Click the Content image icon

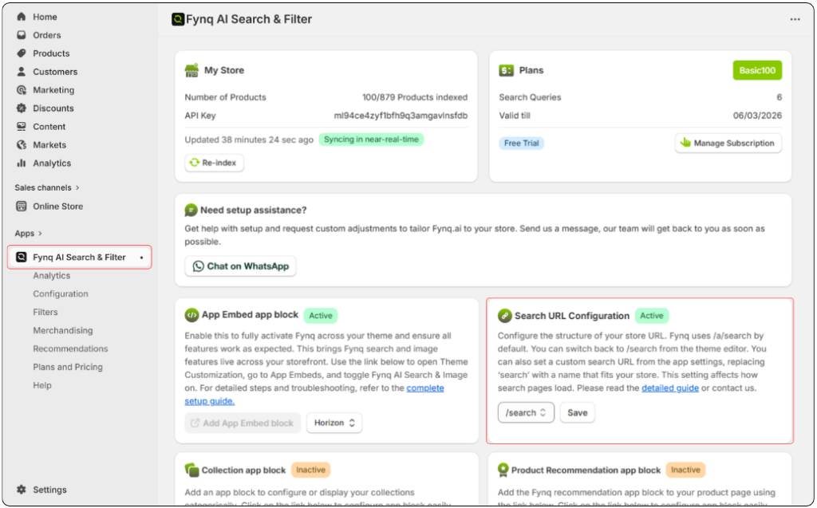[x=22, y=126]
